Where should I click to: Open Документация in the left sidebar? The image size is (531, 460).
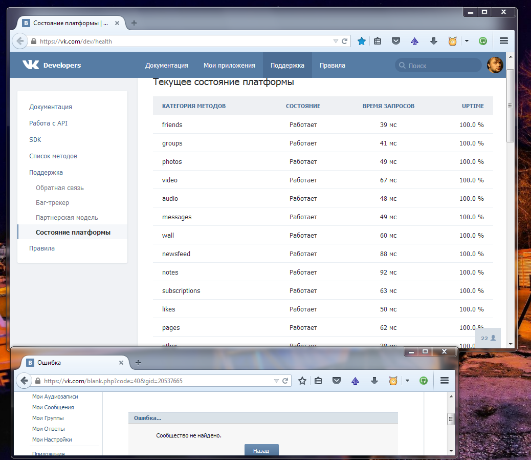[51, 107]
